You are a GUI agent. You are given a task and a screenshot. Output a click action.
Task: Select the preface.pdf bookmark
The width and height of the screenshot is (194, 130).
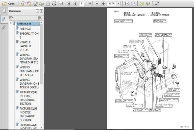coord(28,24)
